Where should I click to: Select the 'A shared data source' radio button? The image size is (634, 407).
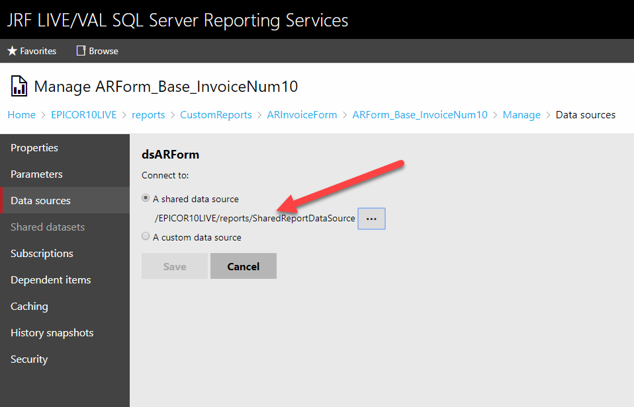coord(146,198)
